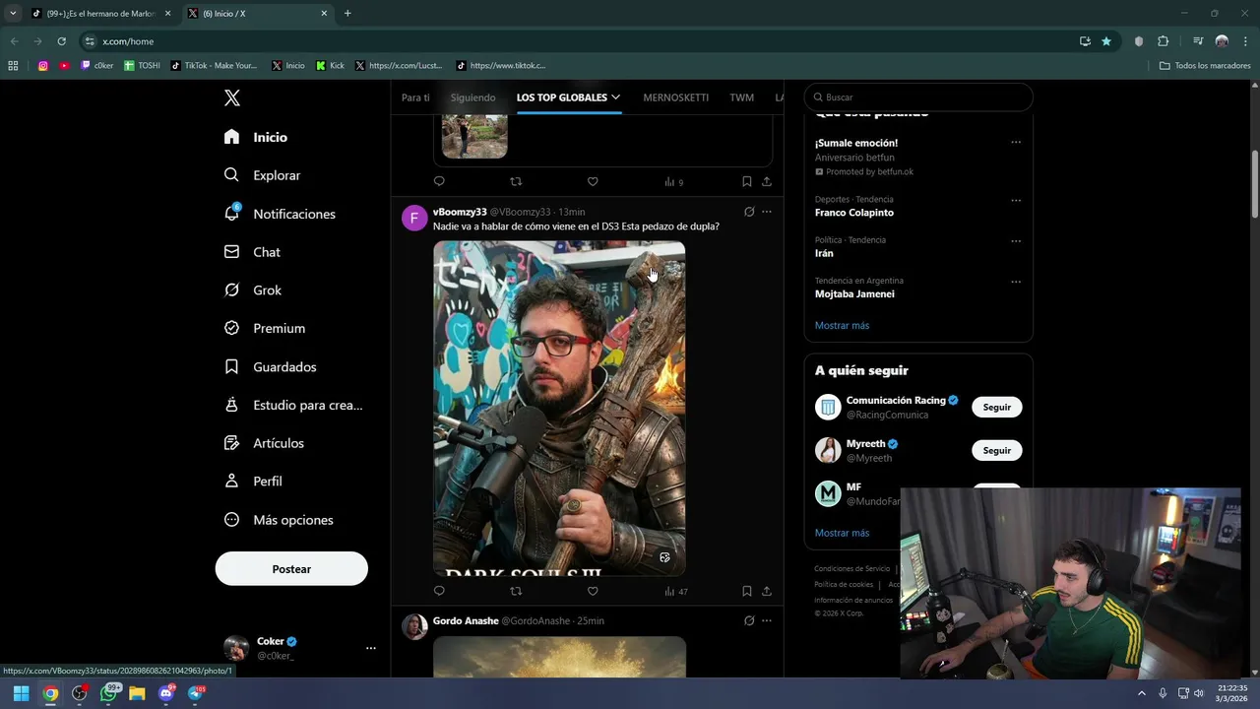Click edit image icon on Dark Souls photo

click(x=664, y=557)
